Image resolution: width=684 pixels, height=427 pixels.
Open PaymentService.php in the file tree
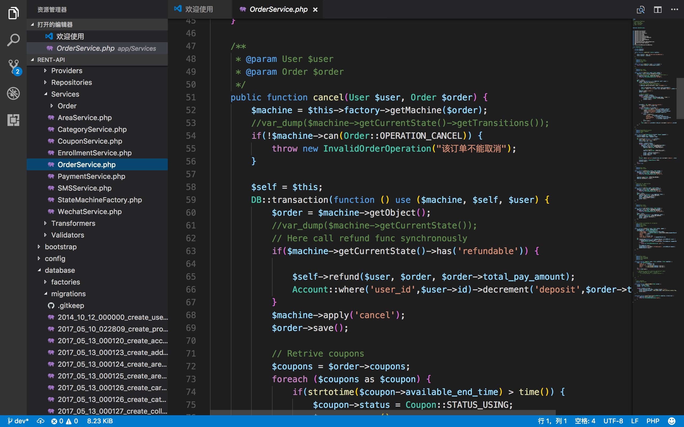pos(91,176)
